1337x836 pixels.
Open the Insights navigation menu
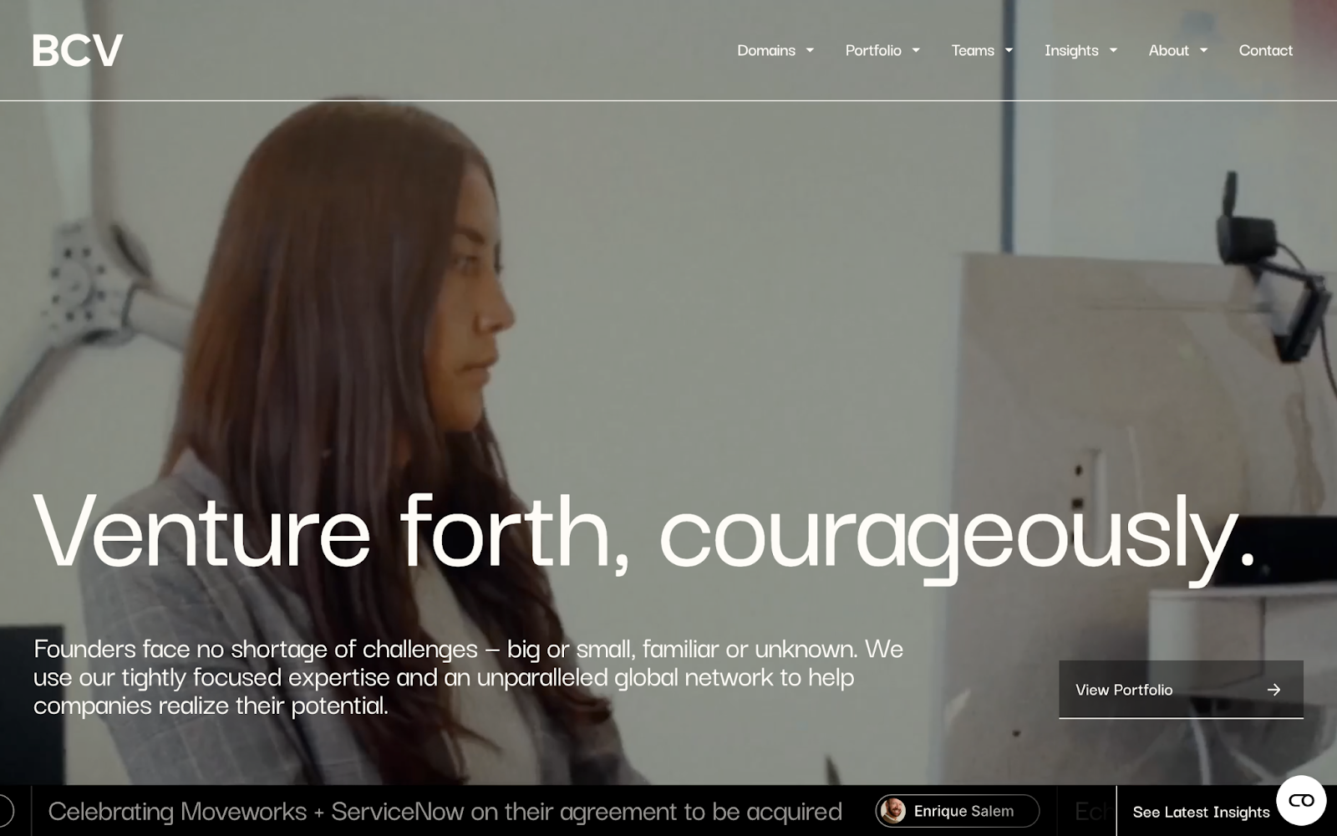tap(1071, 50)
